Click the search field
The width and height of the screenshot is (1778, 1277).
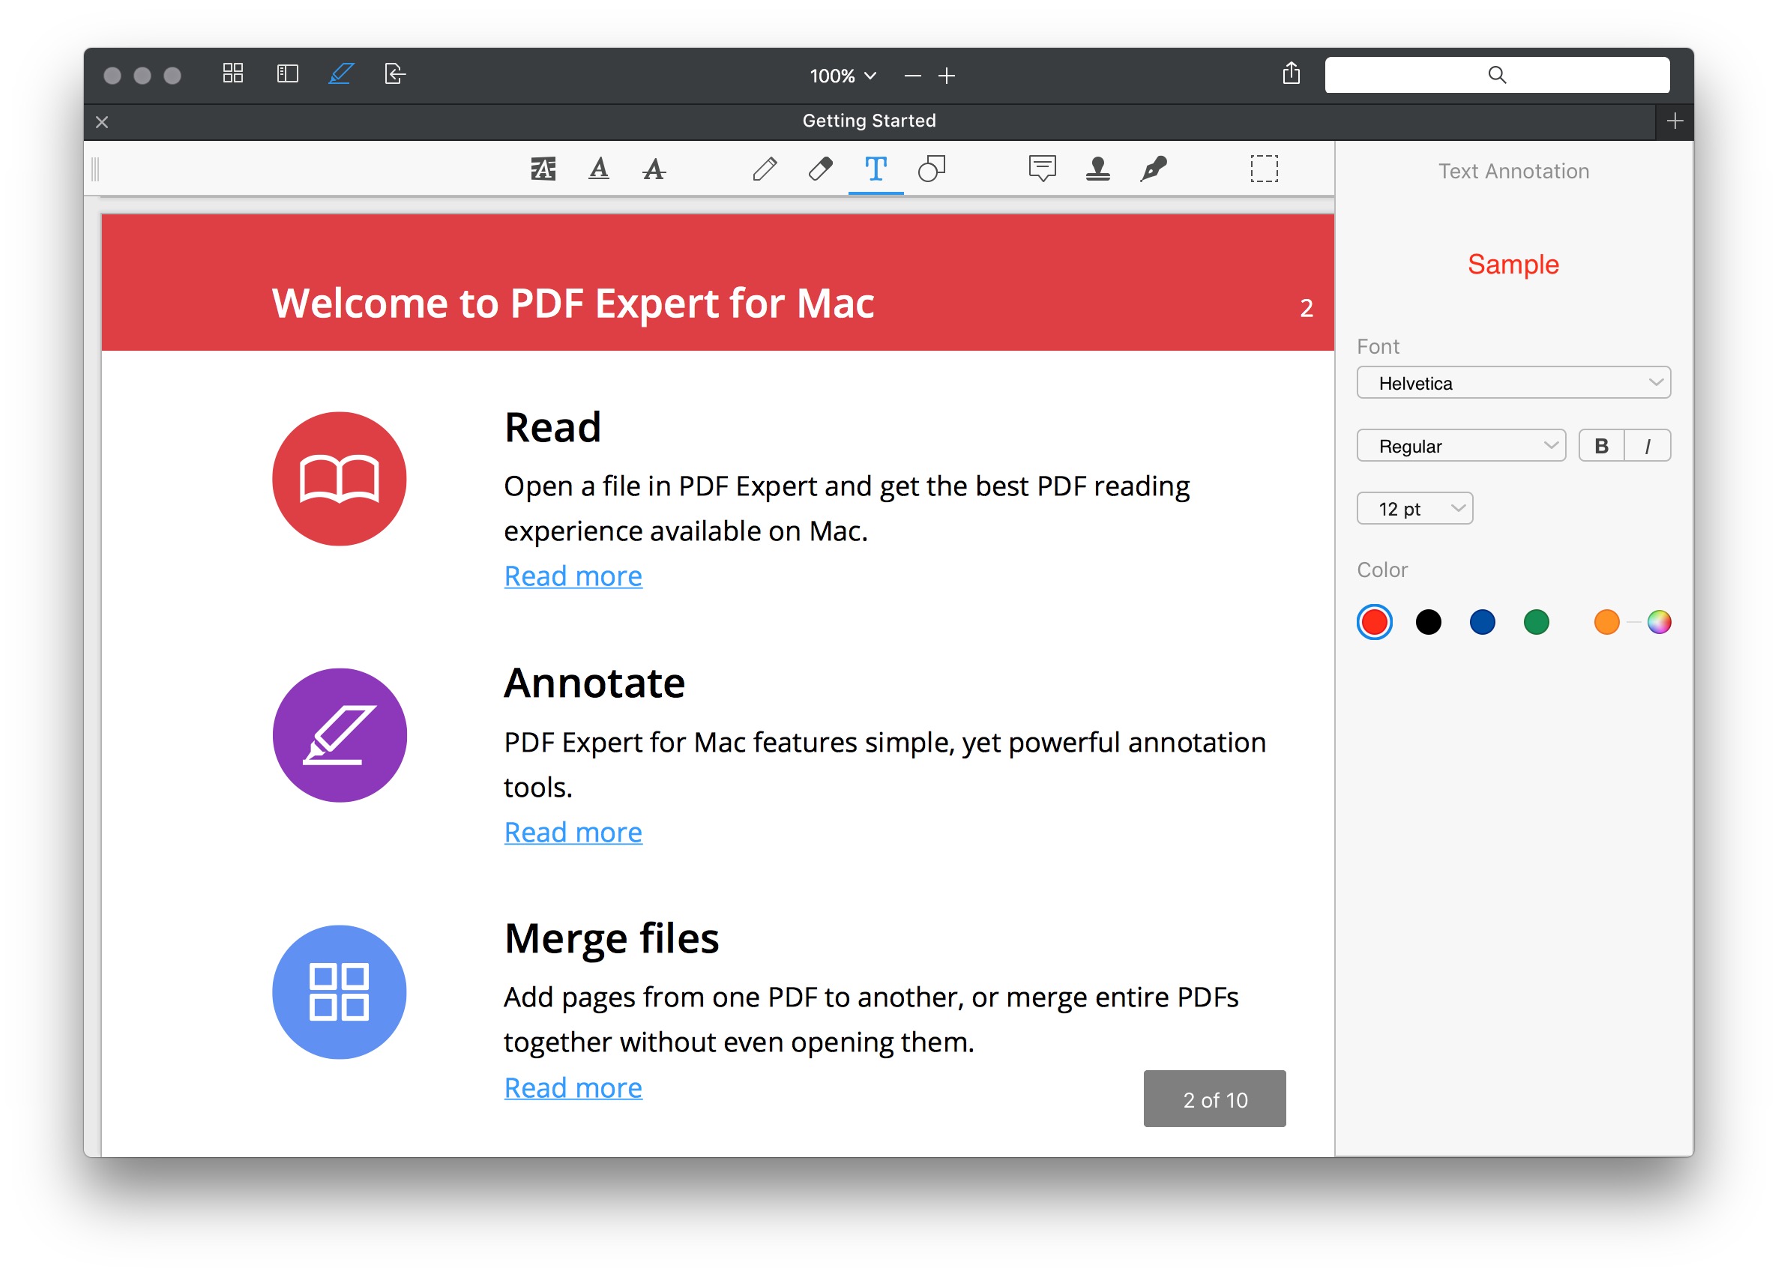point(1497,74)
